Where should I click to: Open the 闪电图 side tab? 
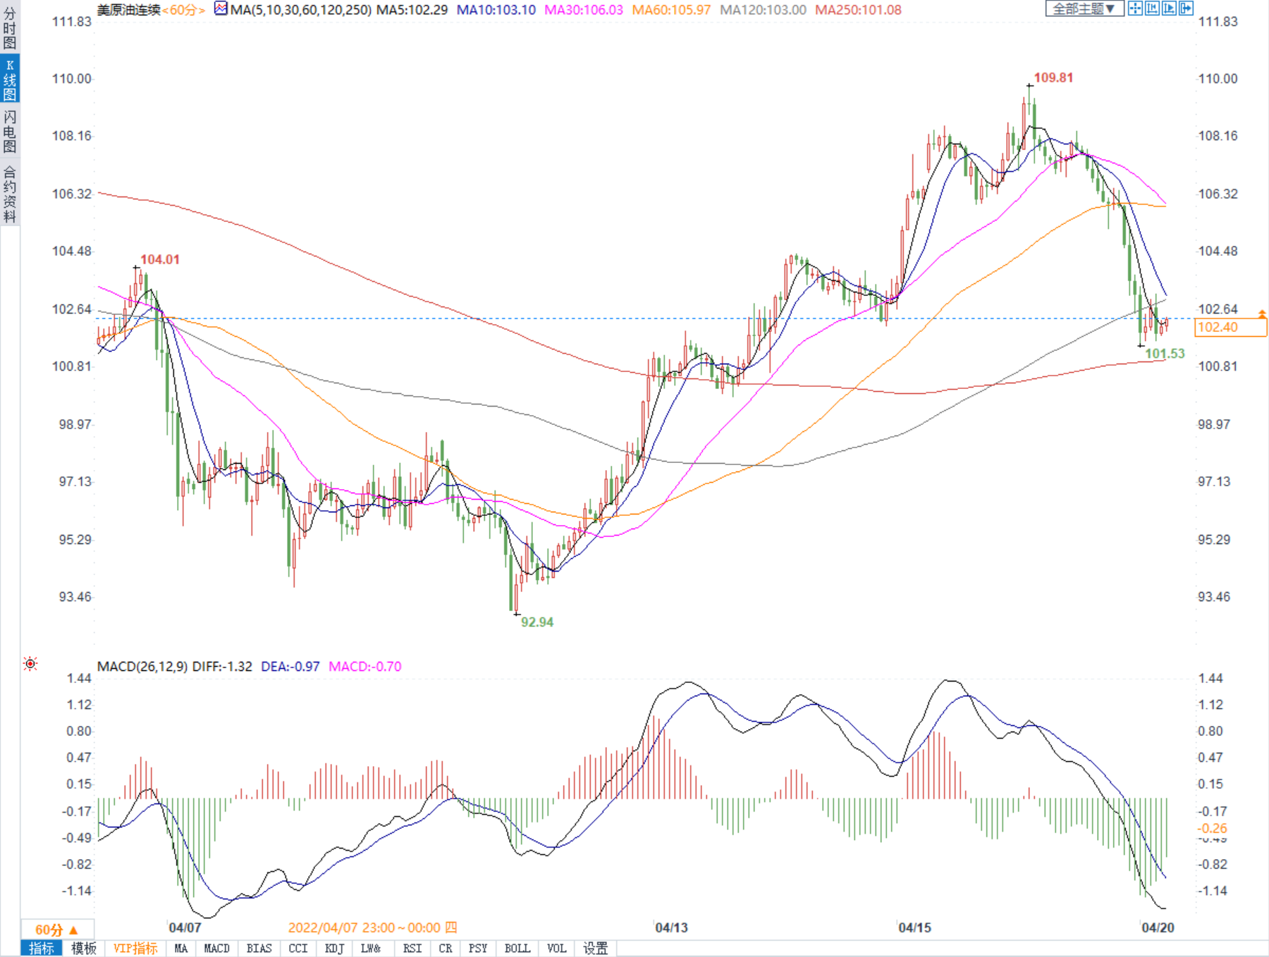point(10,131)
